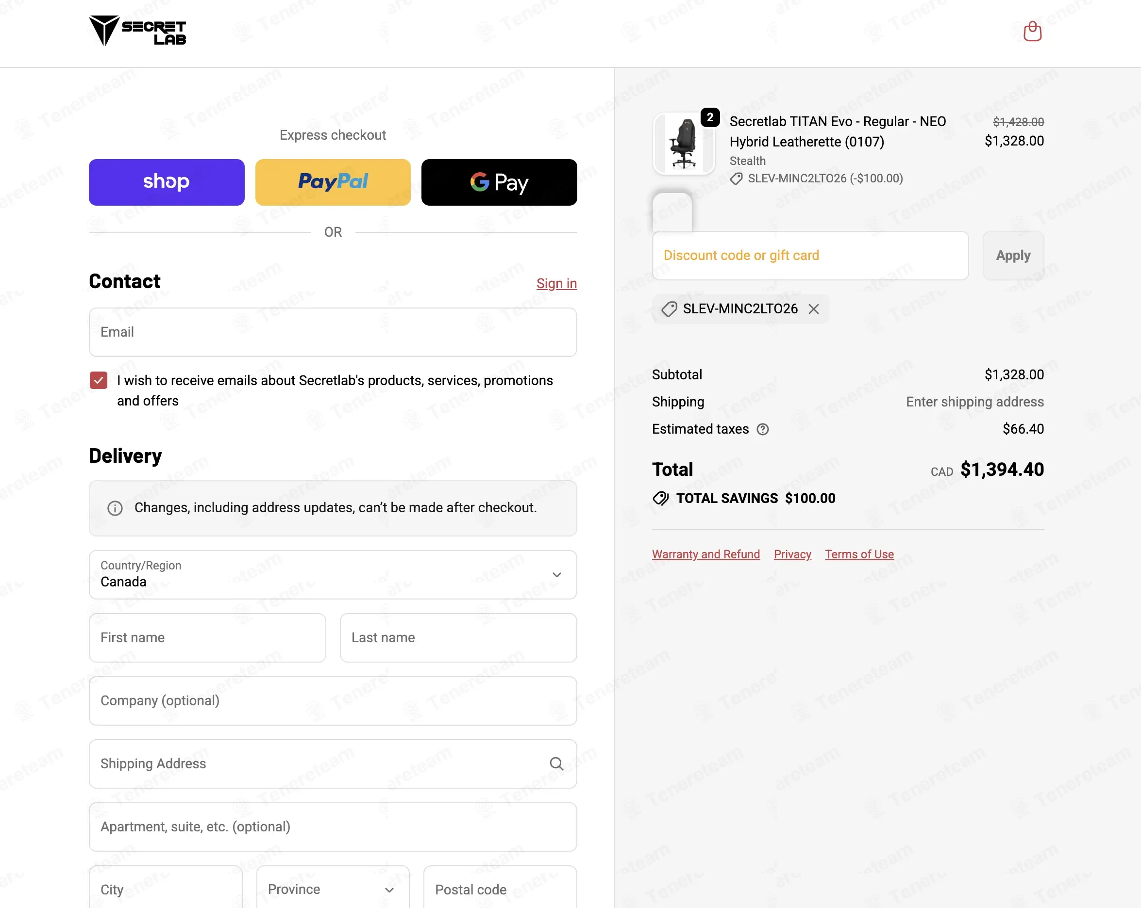Viewport: 1141px width, 908px height.
Task: Click the total price $1,394.40
Action: (1002, 469)
